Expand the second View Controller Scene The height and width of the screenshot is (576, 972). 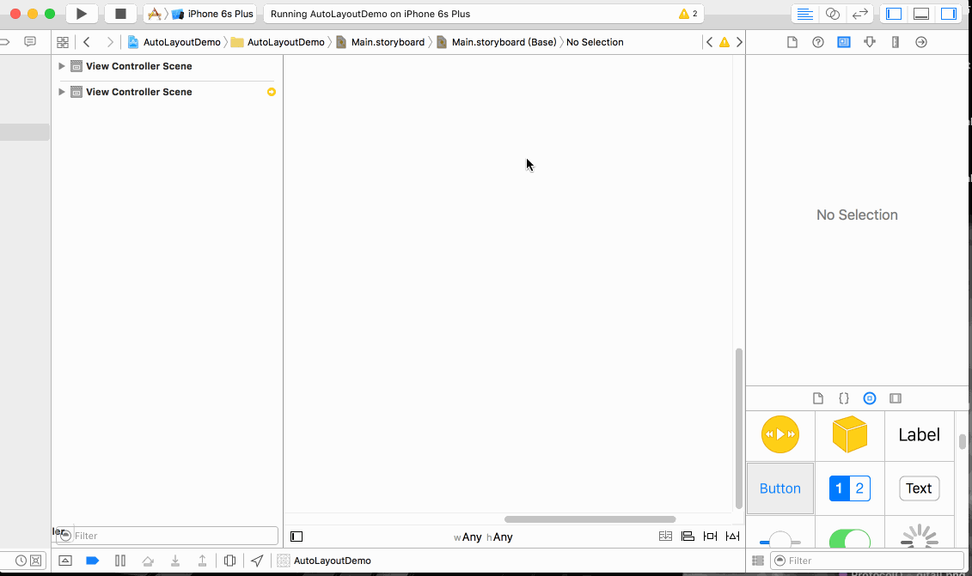(x=61, y=92)
